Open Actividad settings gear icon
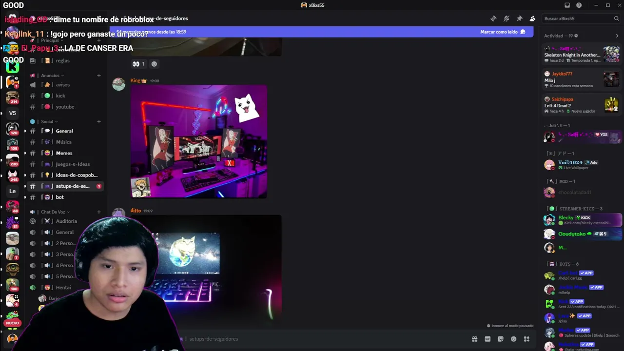The height and width of the screenshot is (351, 624). tap(576, 36)
